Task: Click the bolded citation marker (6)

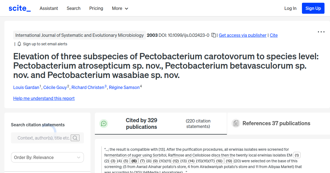Action: click(134, 161)
